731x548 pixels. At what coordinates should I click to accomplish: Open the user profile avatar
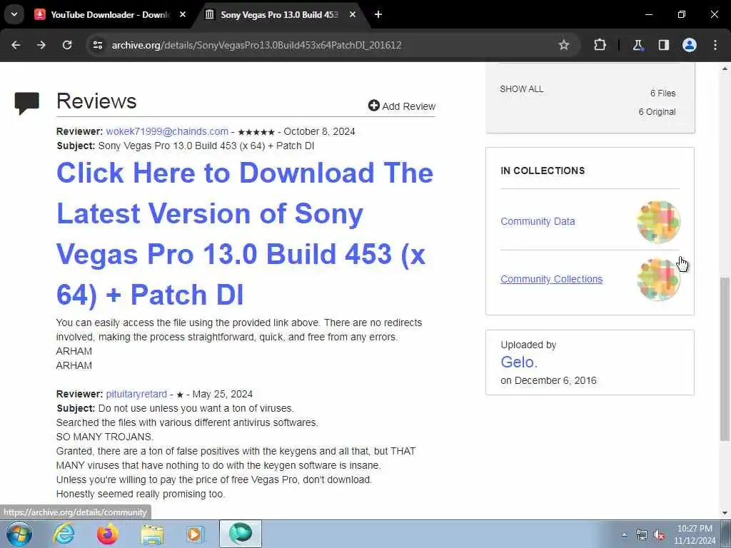tap(689, 45)
